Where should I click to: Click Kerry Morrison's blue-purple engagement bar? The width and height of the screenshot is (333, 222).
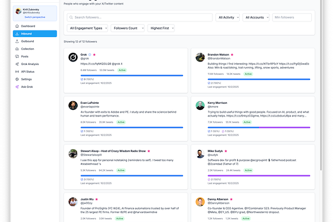point(259,128)
